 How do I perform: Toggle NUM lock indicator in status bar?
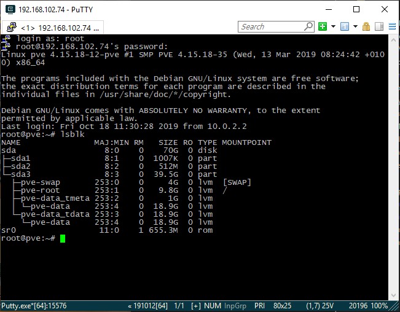point(213,306)
